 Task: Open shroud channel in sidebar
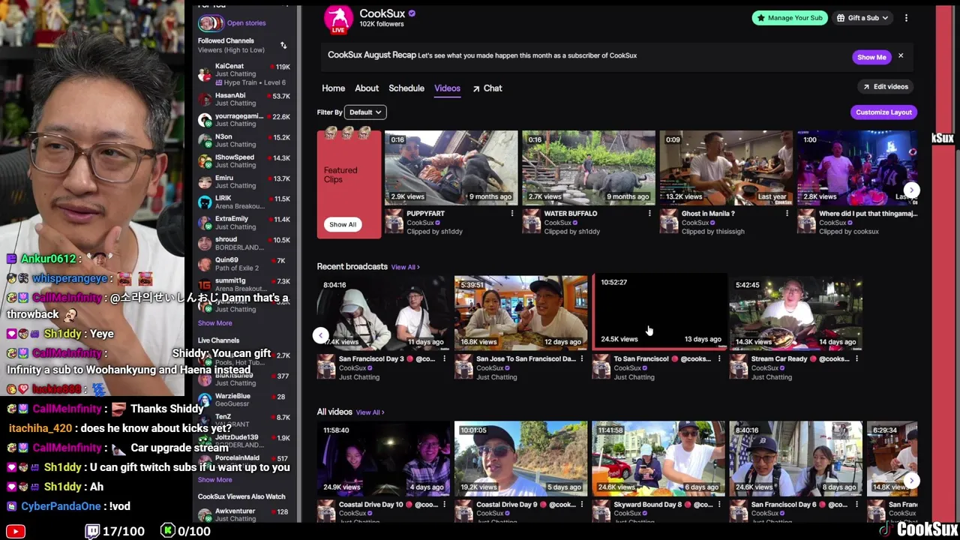243,244
